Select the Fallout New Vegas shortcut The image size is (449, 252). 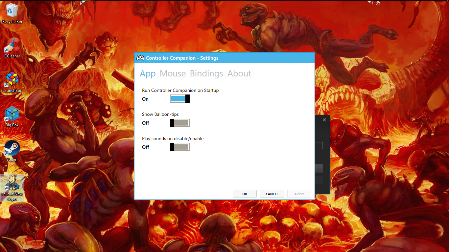[x=12, y=188]
